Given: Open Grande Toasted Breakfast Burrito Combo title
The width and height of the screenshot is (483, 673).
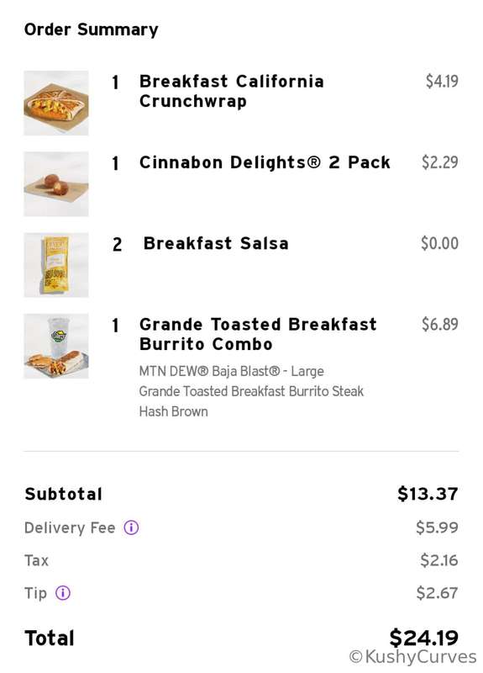Looking at the screenshot, I should click(x=258, y=334).
